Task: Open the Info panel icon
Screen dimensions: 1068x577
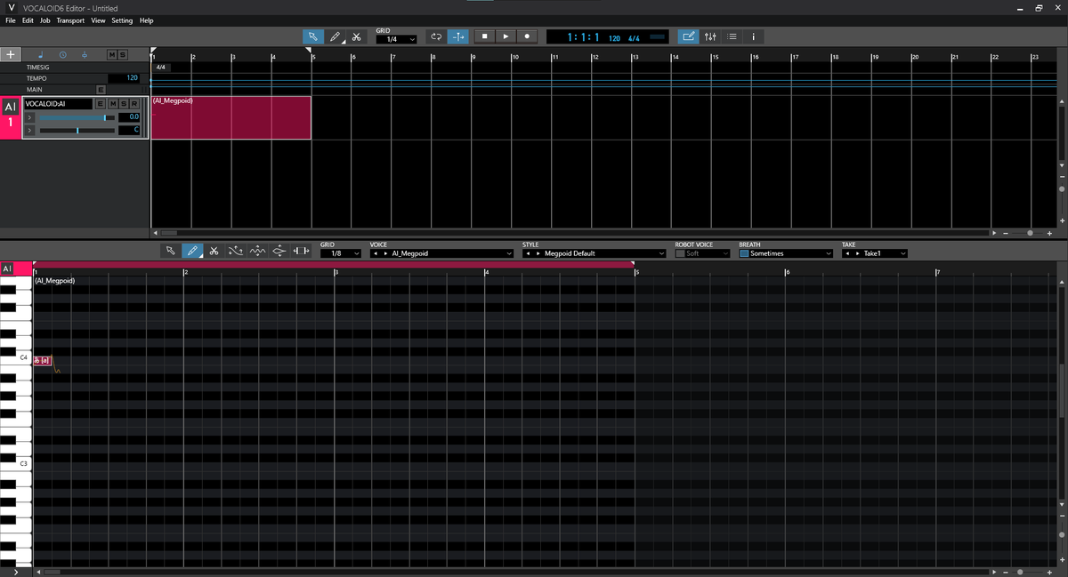Action: click(x=753, y=36)
